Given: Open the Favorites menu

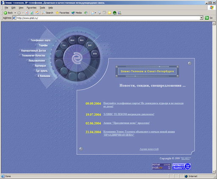Looking at the screenshot, I should click(x=31, y=8).
